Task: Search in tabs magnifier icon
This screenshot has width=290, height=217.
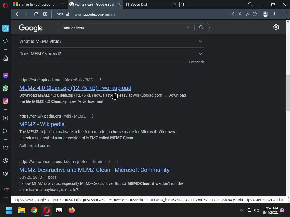Action: point(250,4)
